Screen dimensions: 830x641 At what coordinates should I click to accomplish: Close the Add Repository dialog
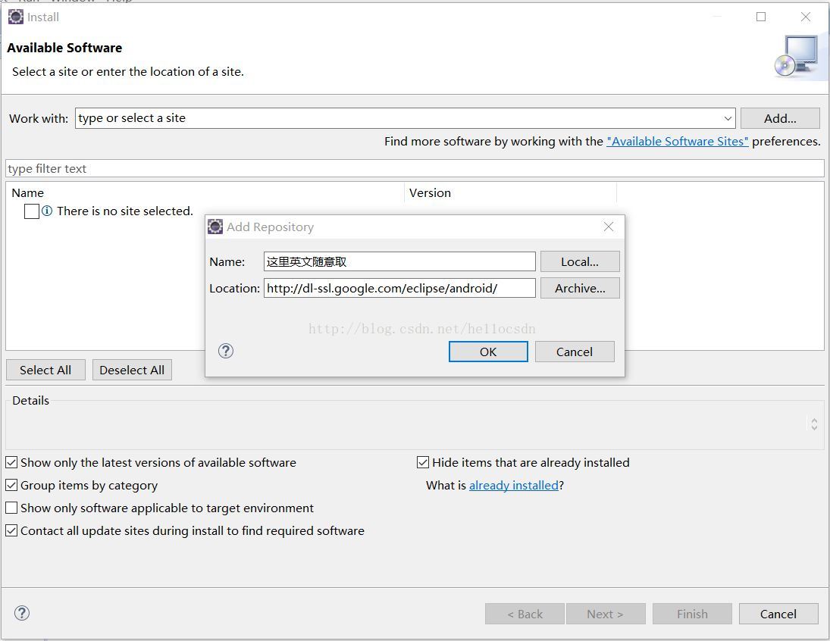608,227
